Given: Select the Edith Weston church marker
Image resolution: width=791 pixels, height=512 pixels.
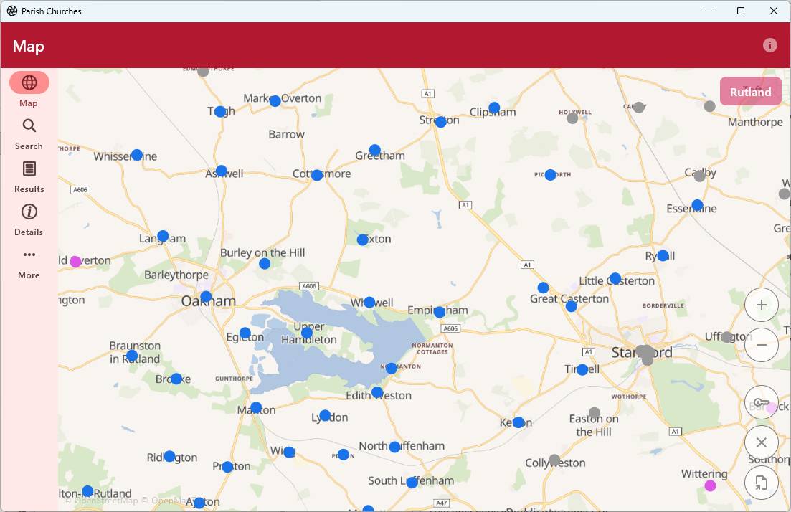Looking at the screenshot, I should [x=377, y=392].
